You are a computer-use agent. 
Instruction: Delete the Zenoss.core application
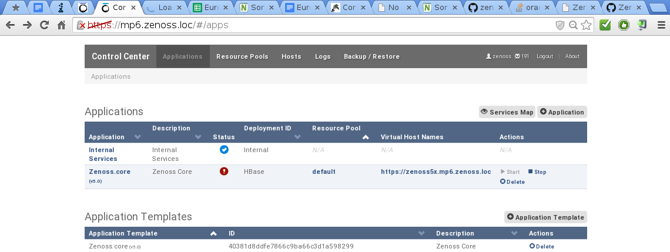tap(512, 182)
